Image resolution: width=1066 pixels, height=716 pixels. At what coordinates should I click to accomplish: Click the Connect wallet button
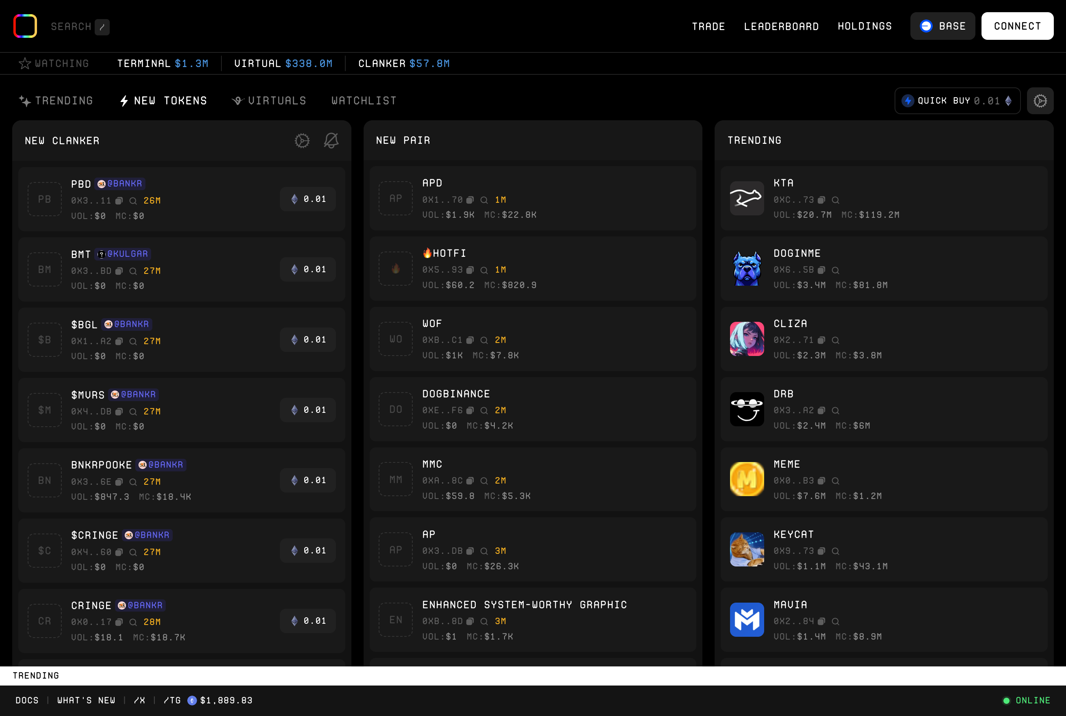click(x=1017, y=26)
